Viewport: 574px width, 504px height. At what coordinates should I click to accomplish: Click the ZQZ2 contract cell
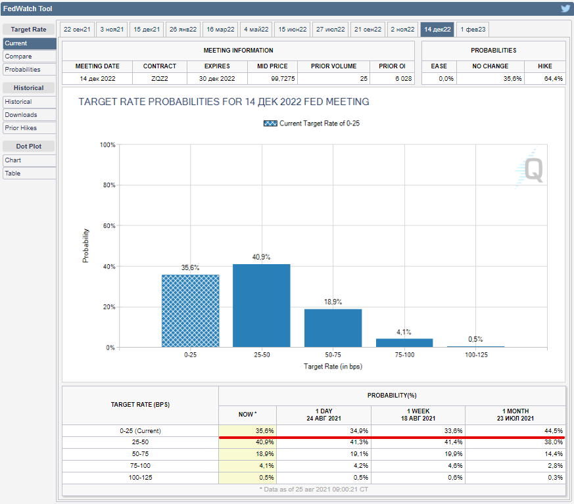pyautogui.click(x=160, y=79)
